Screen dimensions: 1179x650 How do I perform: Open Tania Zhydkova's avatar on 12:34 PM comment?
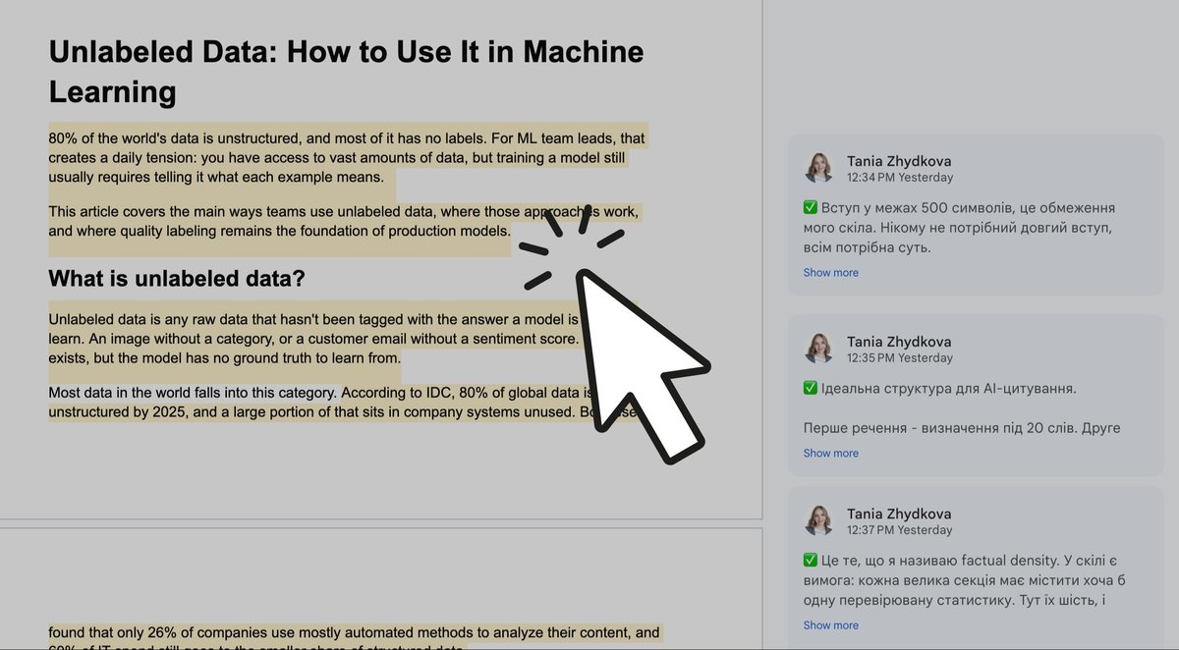point(818,168)
